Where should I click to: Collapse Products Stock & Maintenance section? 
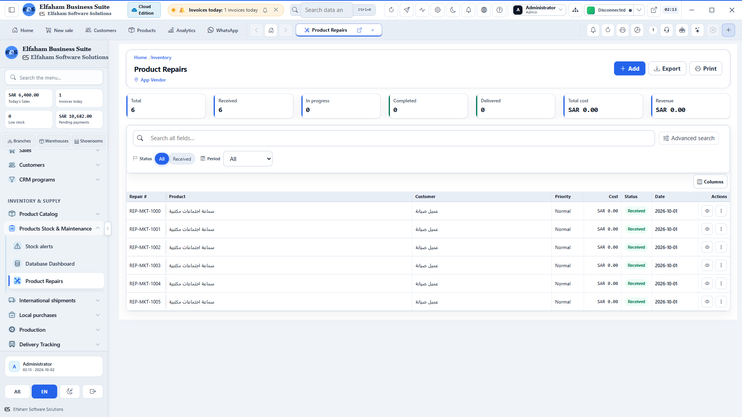(54, 229)
